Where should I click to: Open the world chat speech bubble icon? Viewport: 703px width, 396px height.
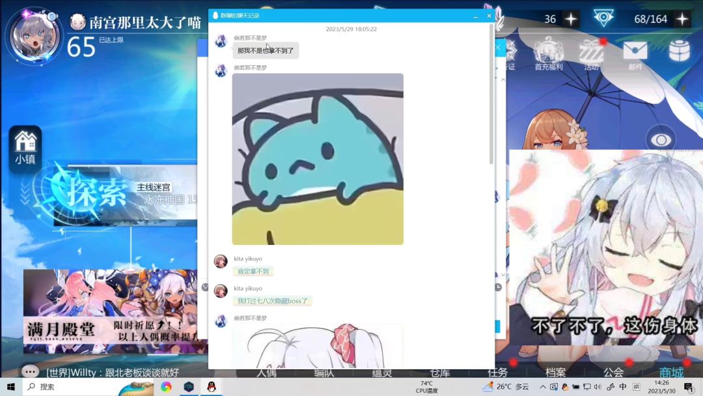pyautogui.click(x=31, y=372)
